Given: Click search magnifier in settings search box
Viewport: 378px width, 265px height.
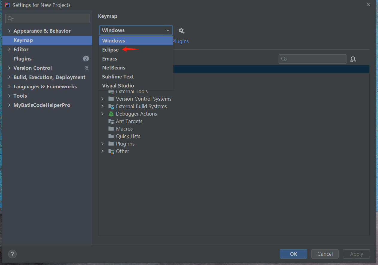Looking at the screenshot, I should point(10,19).
